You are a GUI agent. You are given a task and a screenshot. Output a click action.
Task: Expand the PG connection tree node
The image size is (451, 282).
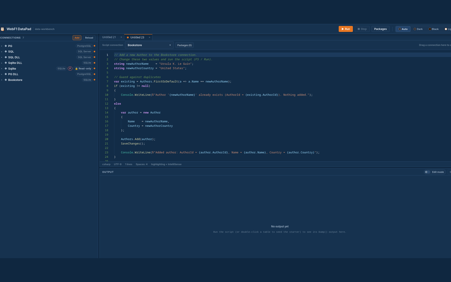2,46
